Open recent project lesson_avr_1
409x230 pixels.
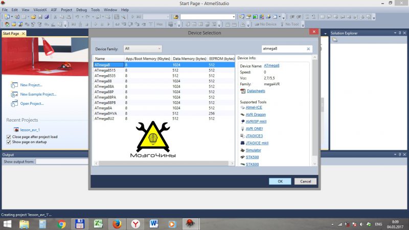(30, 130)
